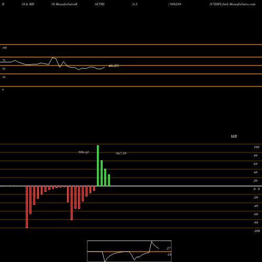
Task: Click the RSI axis label 30
Action: pyautogui.click(x=4, y=77)
